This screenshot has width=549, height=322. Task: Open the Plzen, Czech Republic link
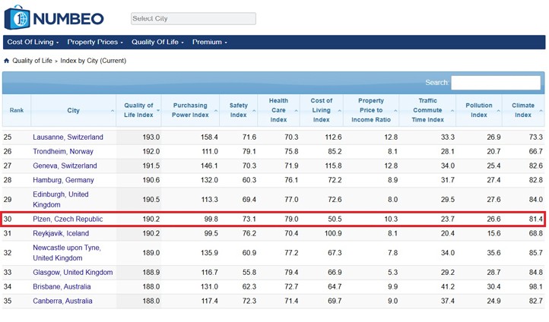(x=68, y=219)
